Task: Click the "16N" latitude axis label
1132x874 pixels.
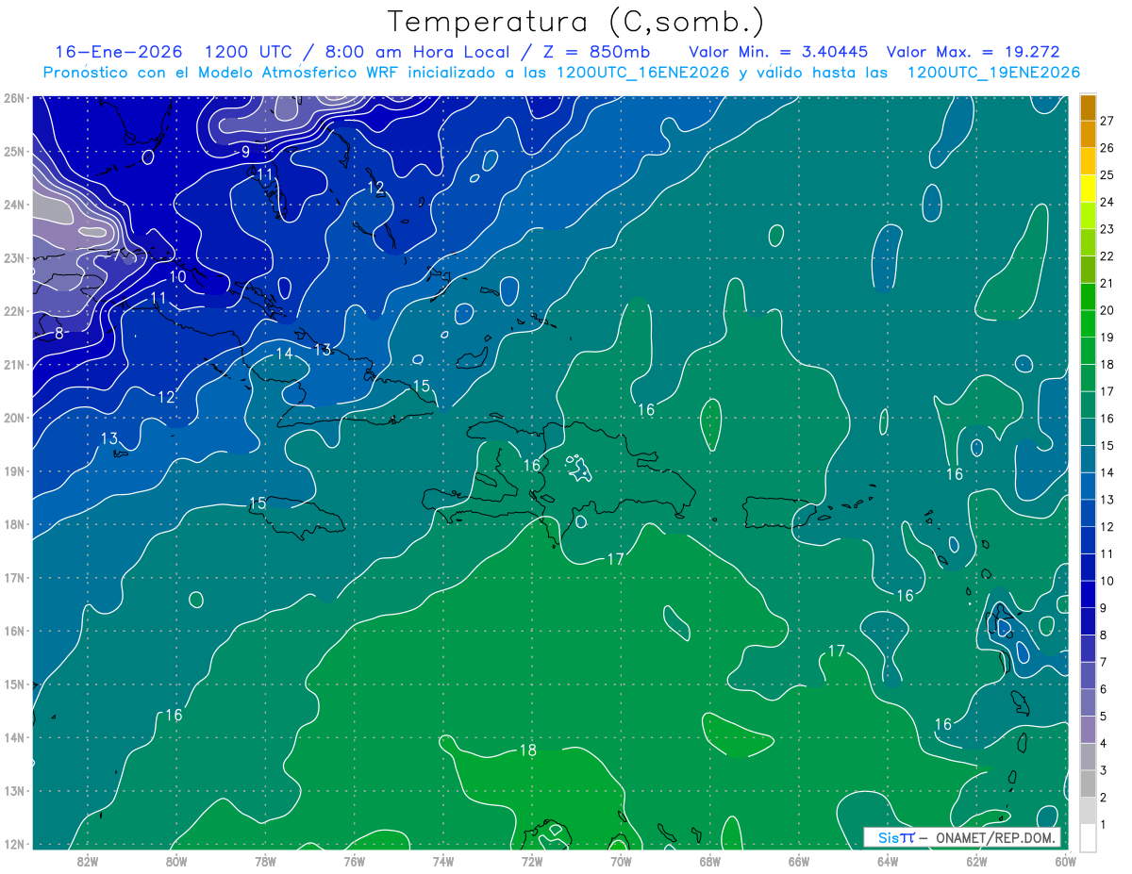Action: [13, 631]
